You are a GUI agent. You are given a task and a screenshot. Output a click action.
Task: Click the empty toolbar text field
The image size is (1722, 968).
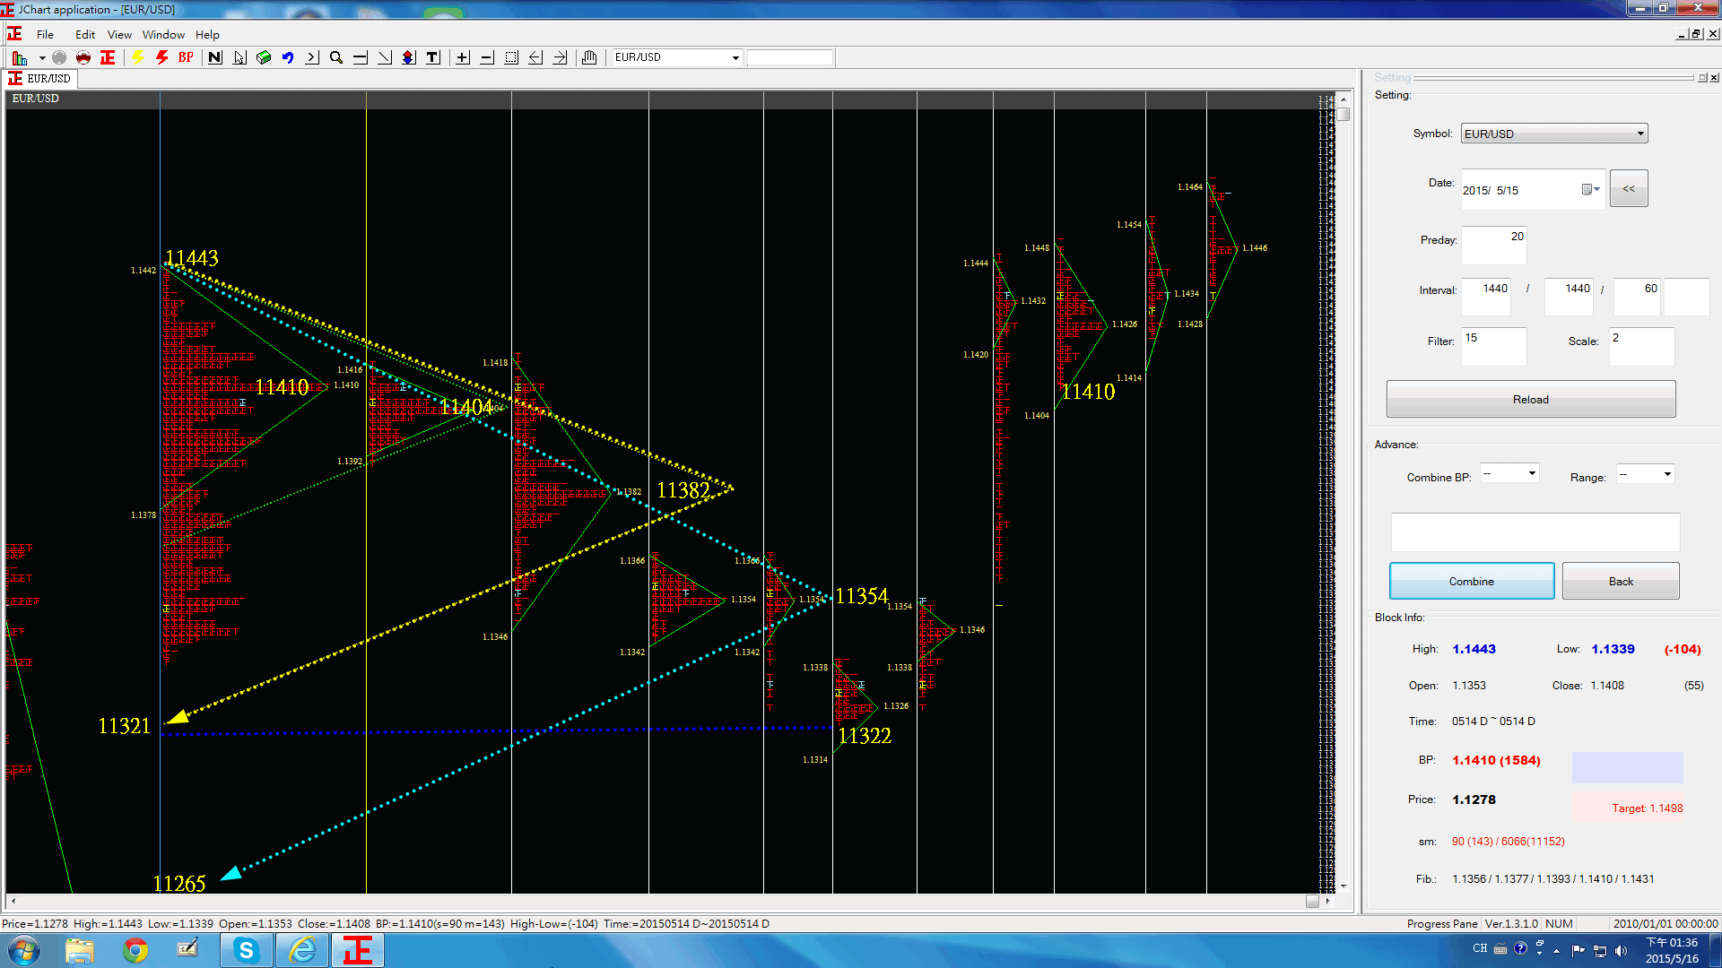[x=790, y=57]
